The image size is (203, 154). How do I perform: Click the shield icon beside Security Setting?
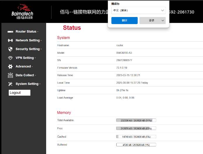[x=10, y=49]
